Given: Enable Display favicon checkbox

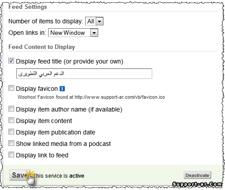Looking at the screenshot, I should 11,88.
